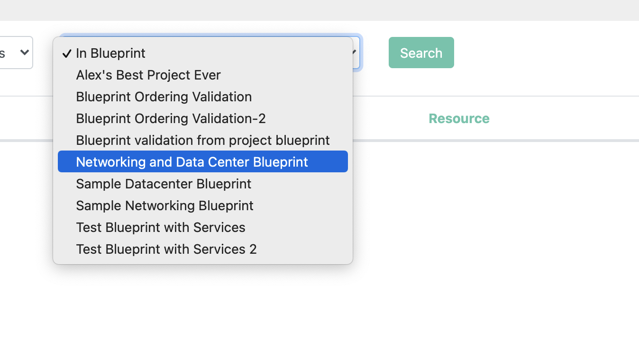This screenshot has height=356, width=639.
Task: Select "Sample Networking Blueprint" option
Action: pos(164,205)
